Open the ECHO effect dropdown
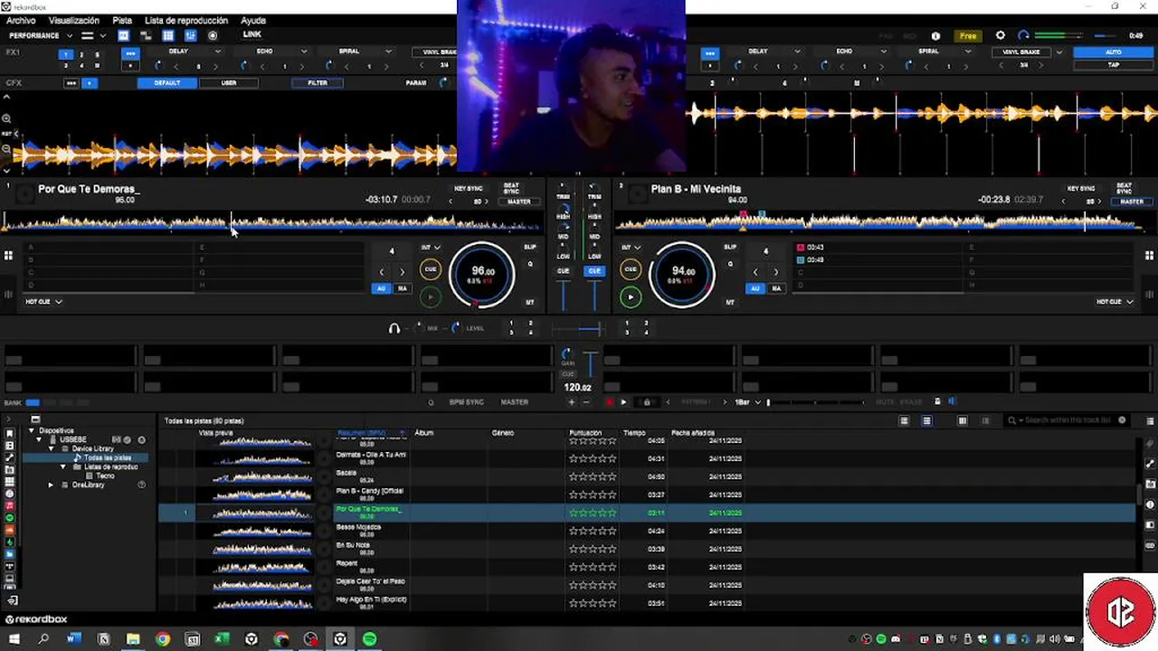The height and width of the screenshot is (651, 1158). tap(271, 52)
